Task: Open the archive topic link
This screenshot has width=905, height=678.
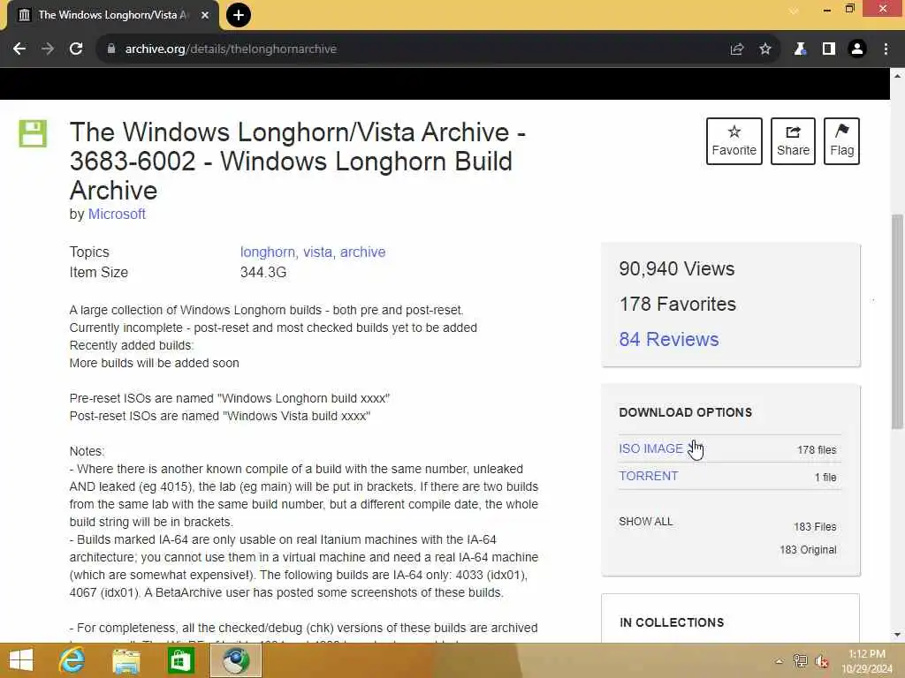Action: [362, 252]
